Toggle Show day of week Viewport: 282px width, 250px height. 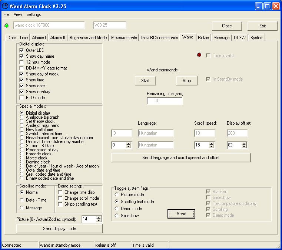(x=21, y=74)
